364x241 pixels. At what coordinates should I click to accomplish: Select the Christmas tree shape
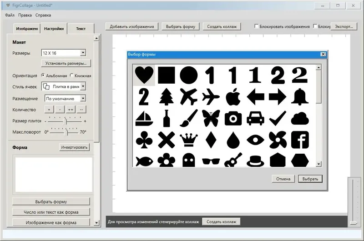tap(166, 97)
